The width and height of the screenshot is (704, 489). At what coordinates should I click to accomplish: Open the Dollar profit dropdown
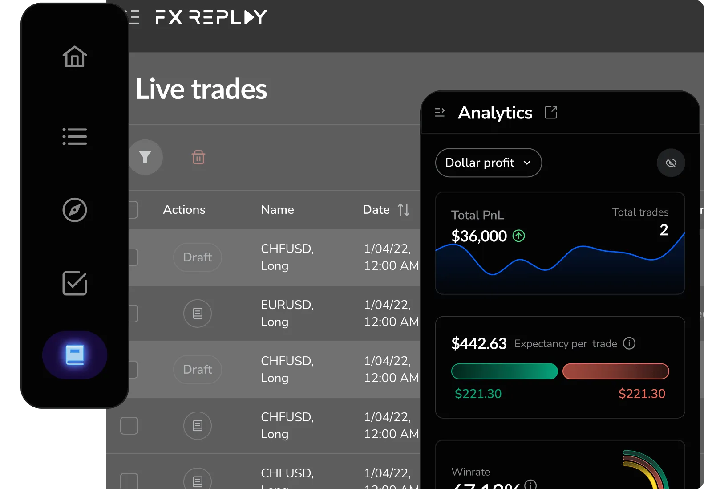pos(488,163)
